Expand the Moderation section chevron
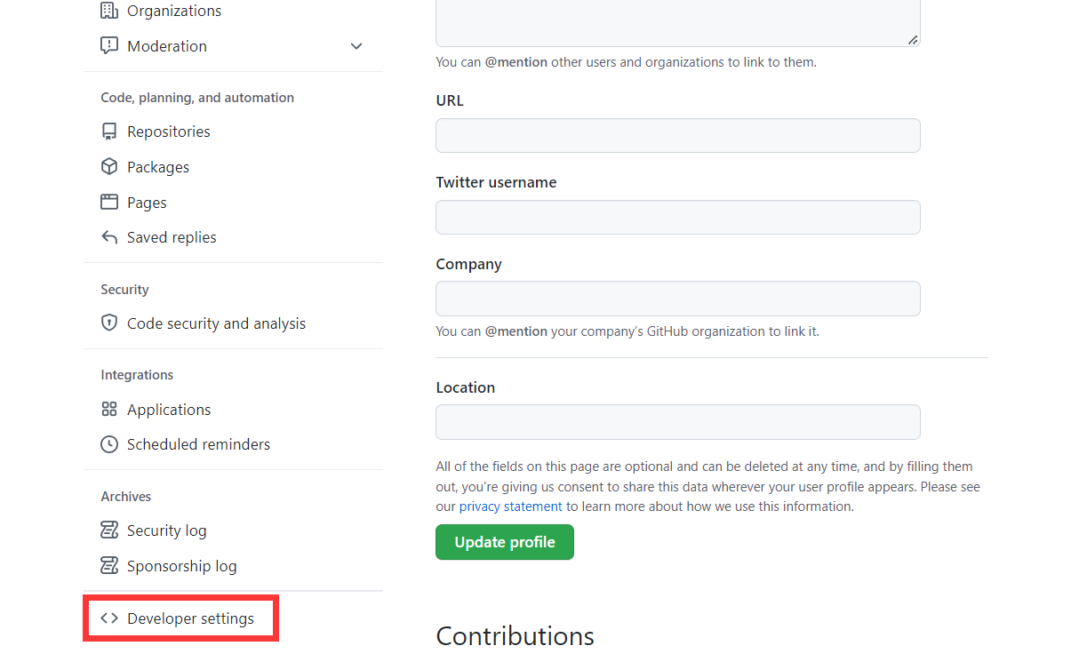Image resolution: width=1079 pixels, height=654 pixels. pyautogui.click(x=356, y=46)
